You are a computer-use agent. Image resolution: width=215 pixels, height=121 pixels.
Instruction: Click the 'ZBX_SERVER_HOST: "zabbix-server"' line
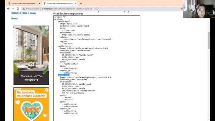(x=79, y=91)
